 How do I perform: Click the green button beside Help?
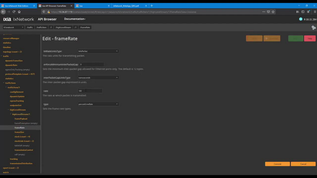click(x=296, y=38)
